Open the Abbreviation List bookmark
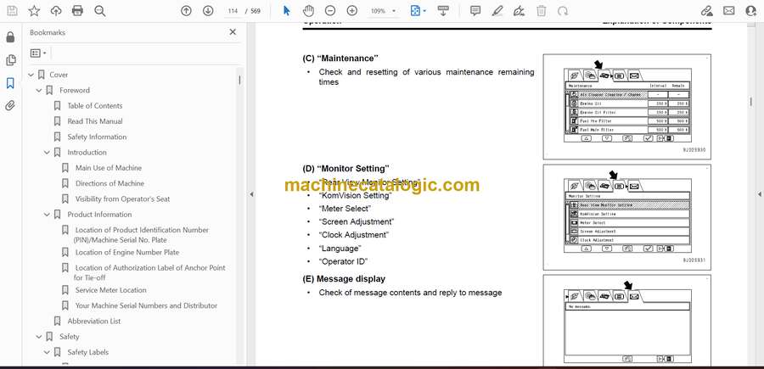This screenshot has height=369, width=764. pos(94,321)
